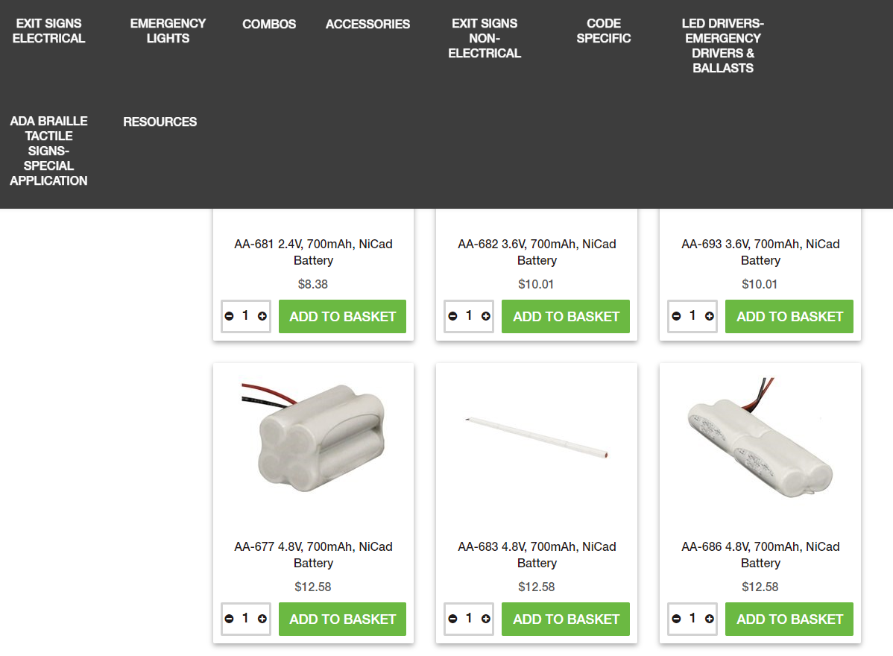Add AA-693 3.6V battery to basket
Screen dimensions: 893x656
[x=789, y=316]
